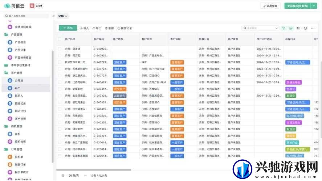Check the row 帆软软件有限公司
Viewport: 322px width, 181px height.
[60, 62]
